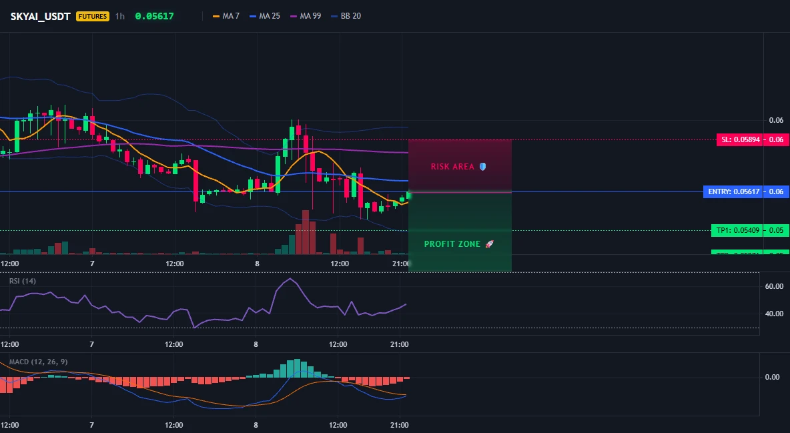
Task: Click the 21:00 label on the price chart time axis
Action: pyautogui.click(x=401, y=264)
